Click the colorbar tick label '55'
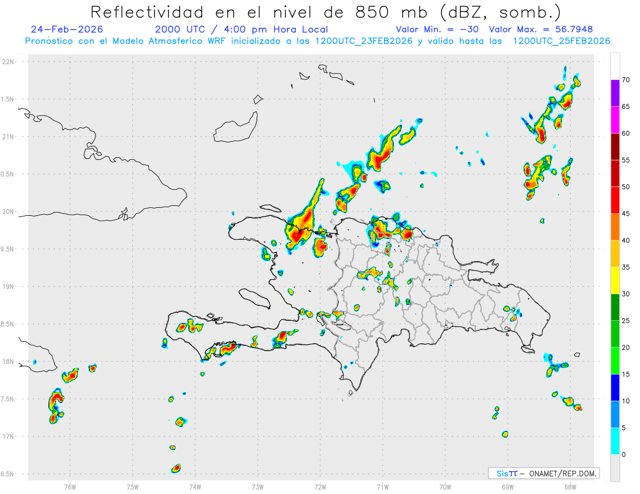Screen dimensions: 640x494 pyautogui.click(x=627, y=160)
